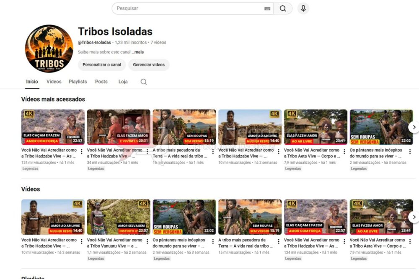Open options menu for top-row 15 mil visualizações video
The image size is (419, 279).
(x=213, y=151)
